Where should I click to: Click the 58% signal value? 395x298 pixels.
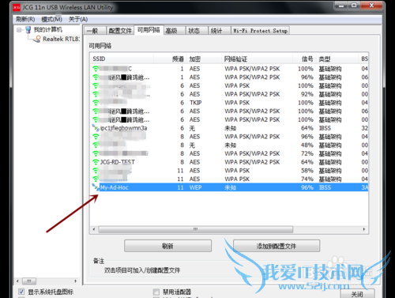307,171
